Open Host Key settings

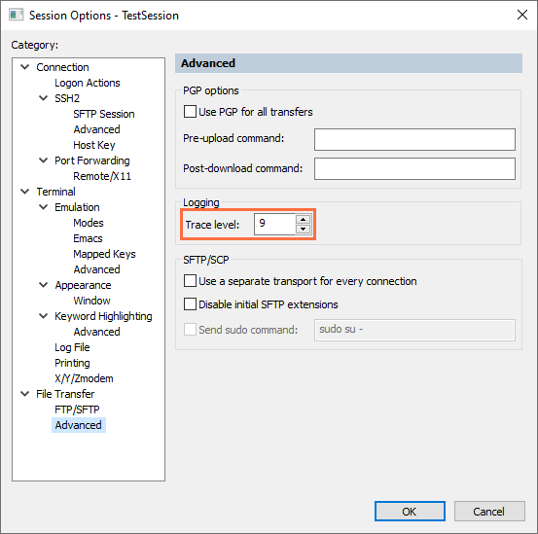click(x=94, y=145)
